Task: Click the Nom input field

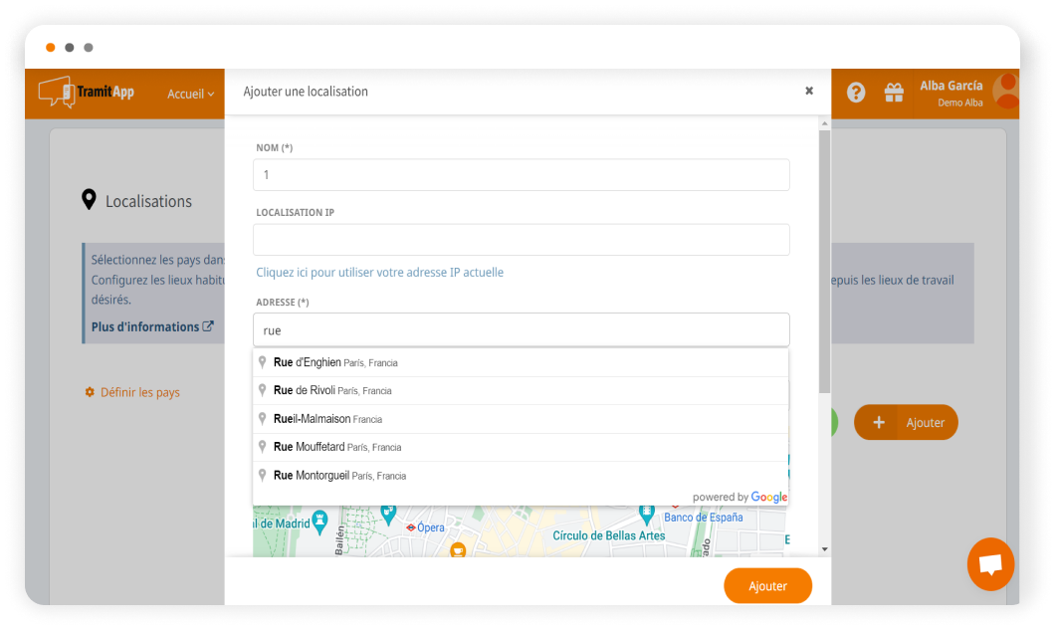Action: click(521, 175)
